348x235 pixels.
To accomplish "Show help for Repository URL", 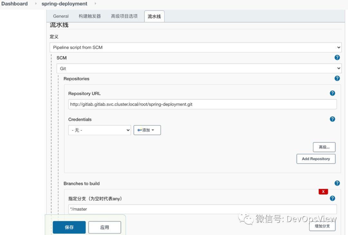I will point(332,93).
